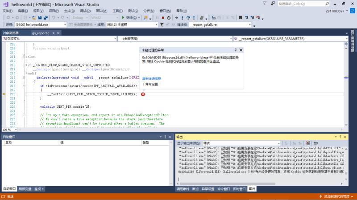The height and width of the screenshot is (200, 357).
Task: Step over with the toolbar icon
Action: pyautogui.click(x=188, y=18)
